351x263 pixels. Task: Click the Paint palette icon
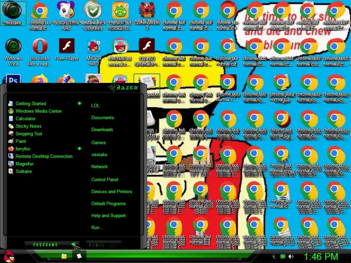tap(11, 141)
